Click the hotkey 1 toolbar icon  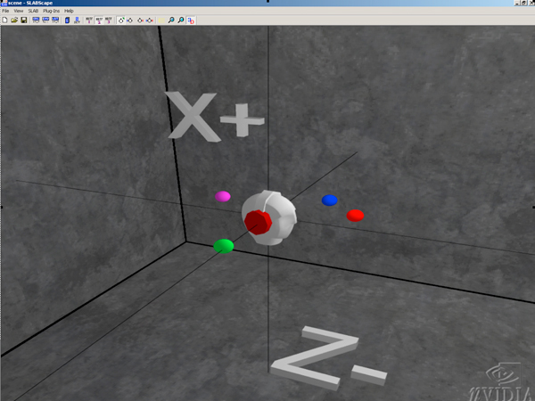89,20
